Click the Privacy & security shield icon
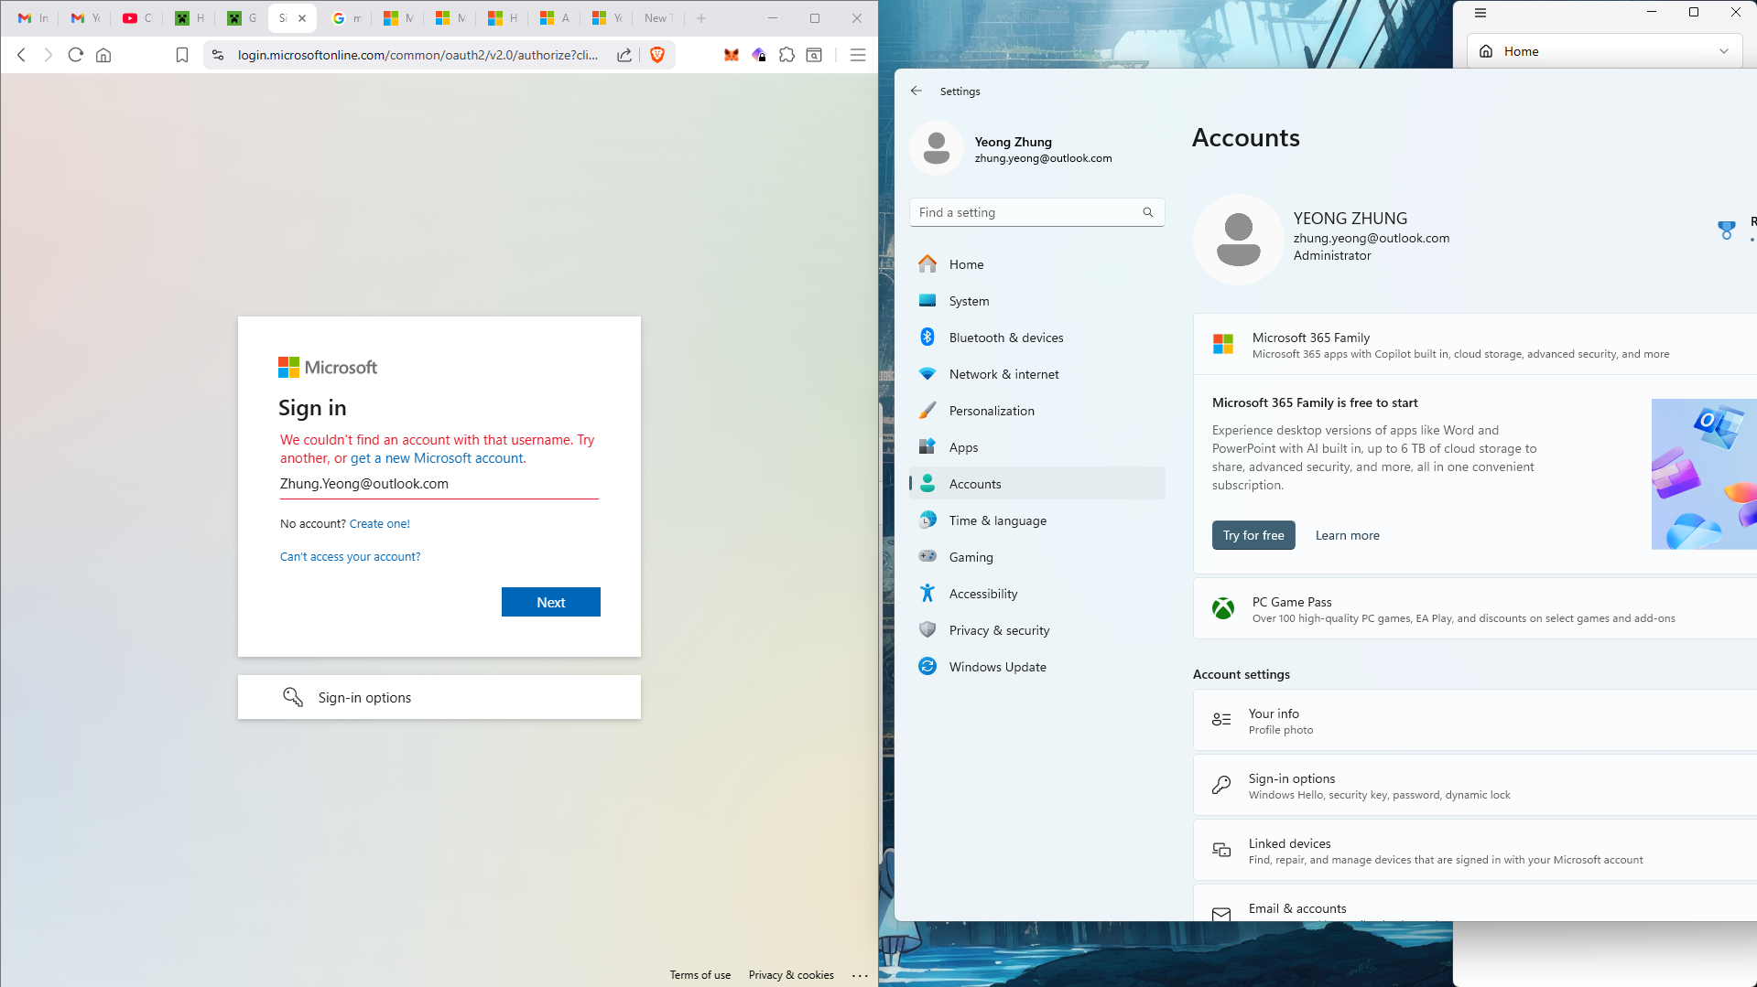The height and width of the screenshot is (987, 1757). 927,629
